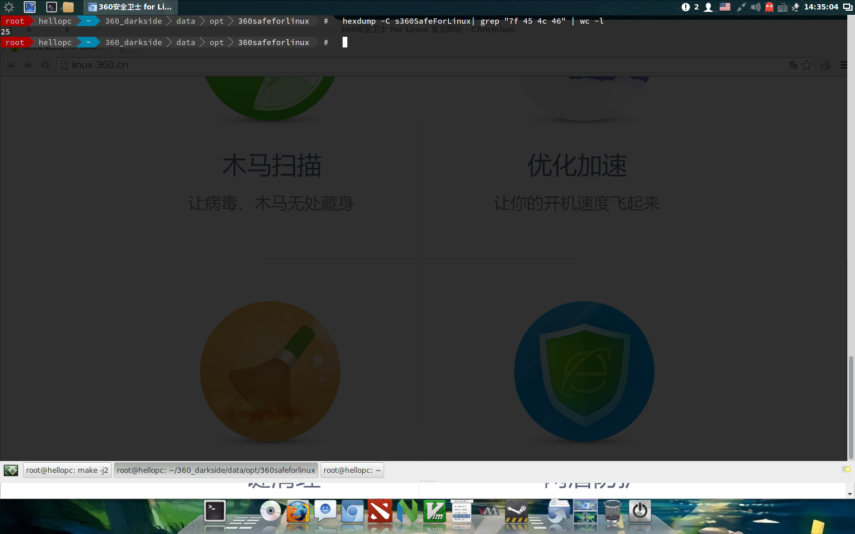The image size is (855, 534).
Task: Open the workspace switcher in the dock
Action: [x=585, y=511]
